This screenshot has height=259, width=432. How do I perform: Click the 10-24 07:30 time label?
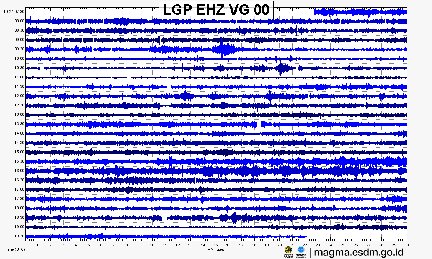pos(14,12)
